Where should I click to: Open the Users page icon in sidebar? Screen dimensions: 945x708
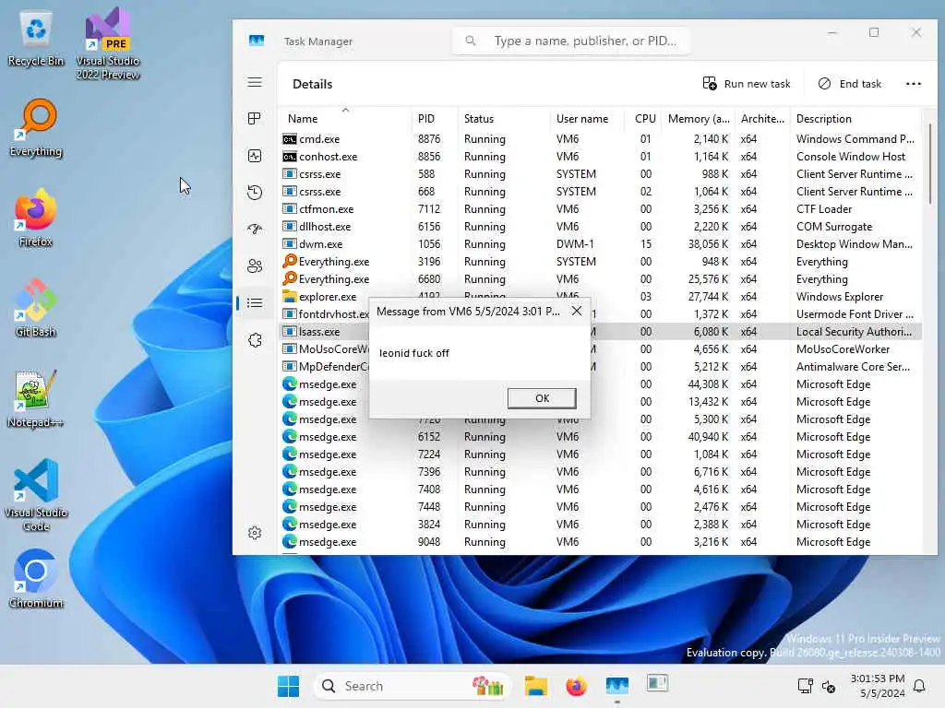coord(255,266)
